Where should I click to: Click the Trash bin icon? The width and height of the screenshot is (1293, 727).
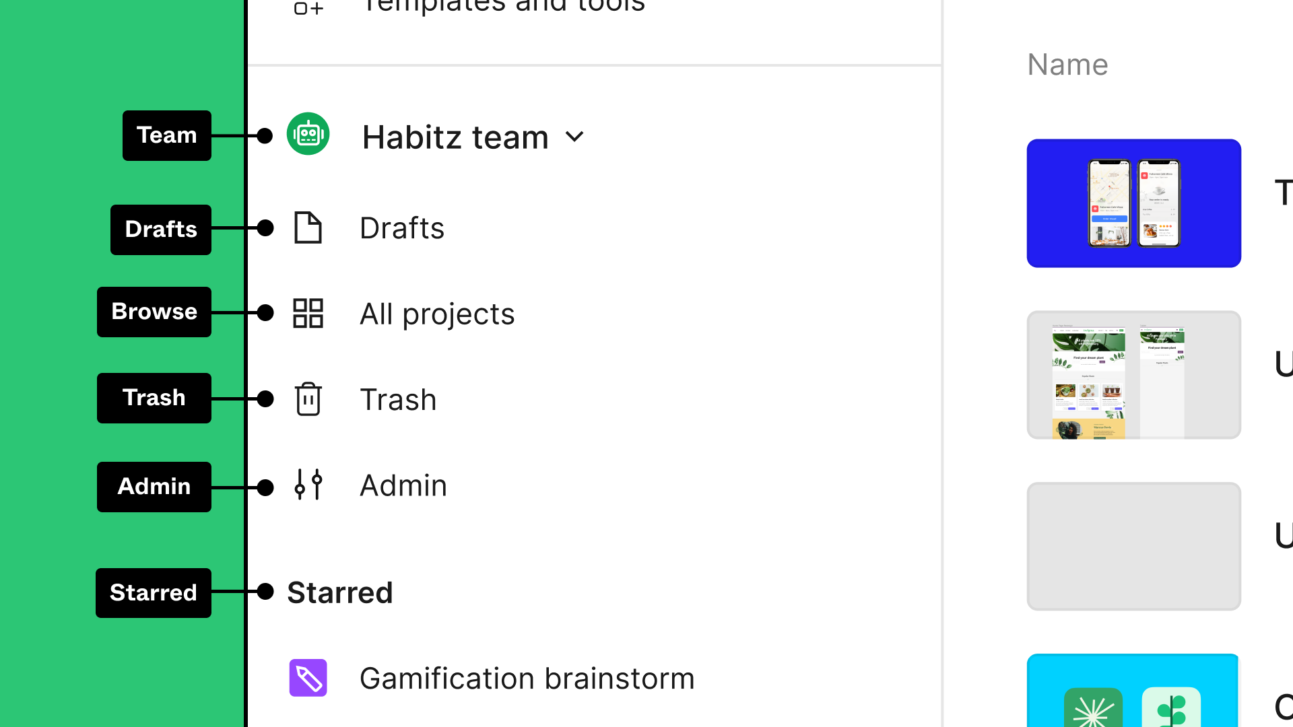308,399
